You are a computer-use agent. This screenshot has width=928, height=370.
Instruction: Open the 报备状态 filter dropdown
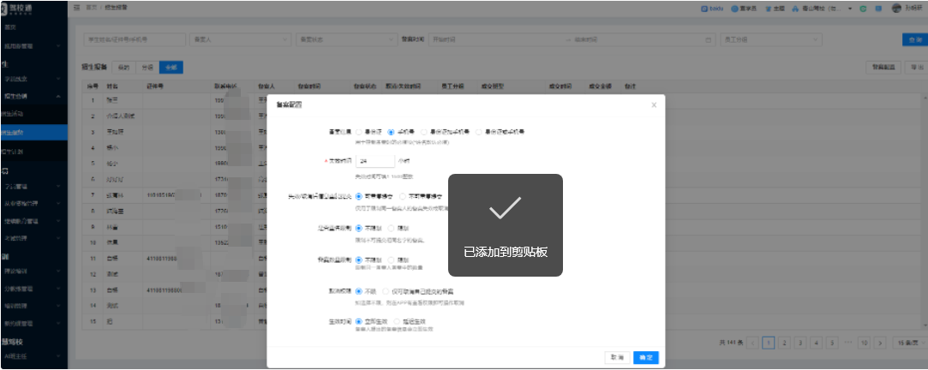pyautogui.click(x=345, y=39)
